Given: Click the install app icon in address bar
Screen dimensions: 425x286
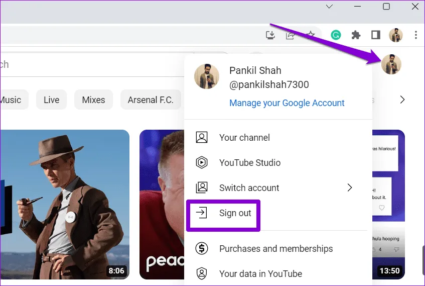Looking at the screenshot, I should tap(270, 35).
